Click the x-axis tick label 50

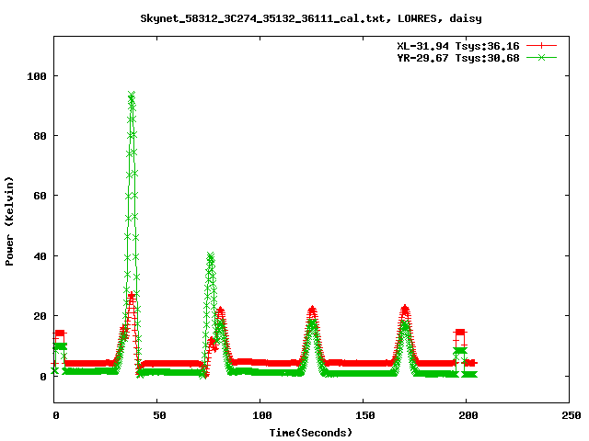tap(159, 415)
